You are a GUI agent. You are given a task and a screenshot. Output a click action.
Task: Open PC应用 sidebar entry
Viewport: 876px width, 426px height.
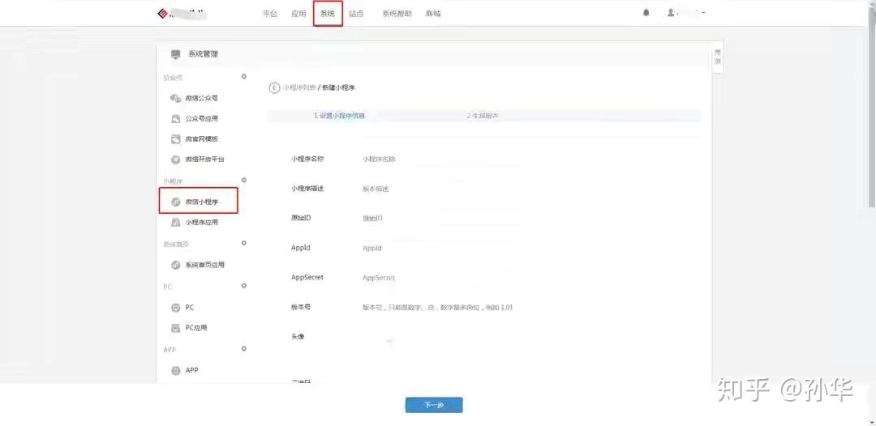[x=196, y=328]
